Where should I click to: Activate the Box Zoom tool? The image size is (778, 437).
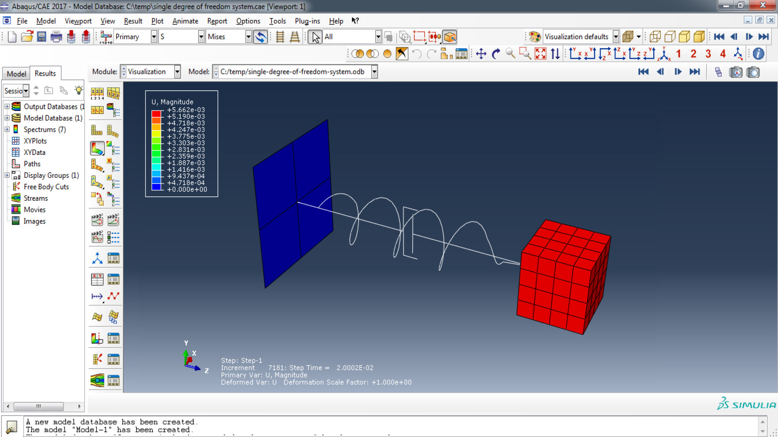pyautogui.click(x=526, y=54)
